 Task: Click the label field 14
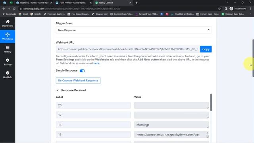click(x=93, y=125)
